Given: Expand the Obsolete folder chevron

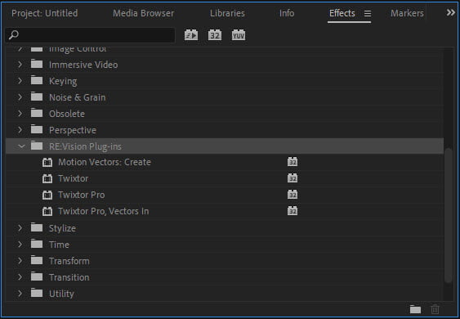Looking at the screenshot, I should [20, 114].
